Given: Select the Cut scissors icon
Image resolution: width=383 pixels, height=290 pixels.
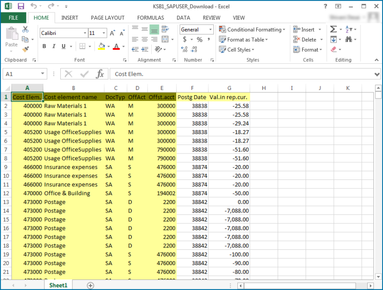Looking at the screenshot, I should [x=25, y=30].
